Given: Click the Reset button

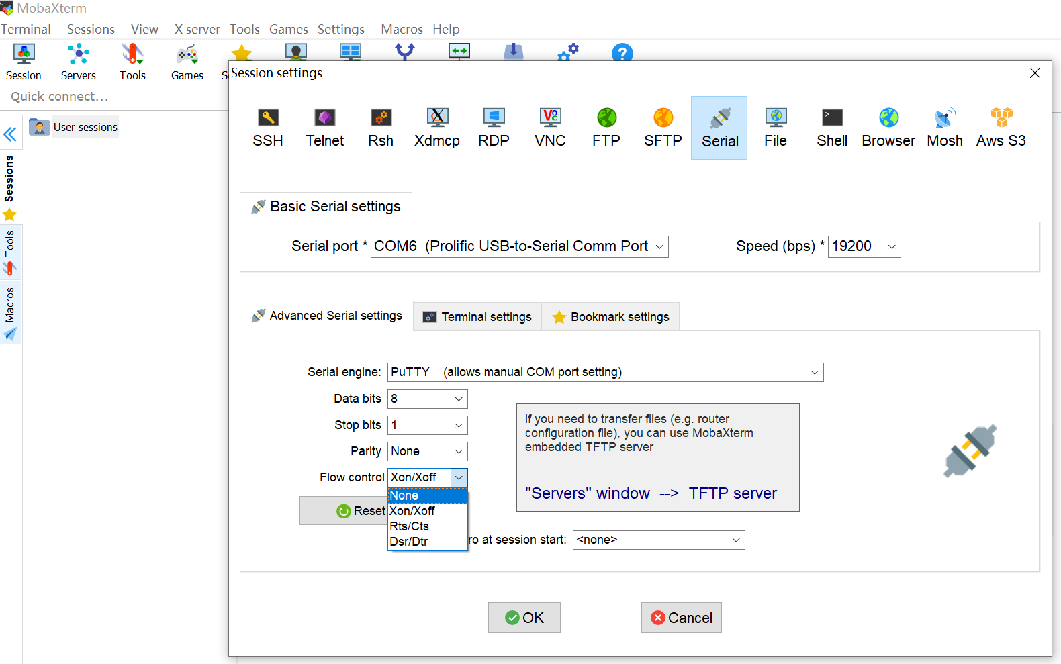Looking at the screenshot, I should (344, 511).
